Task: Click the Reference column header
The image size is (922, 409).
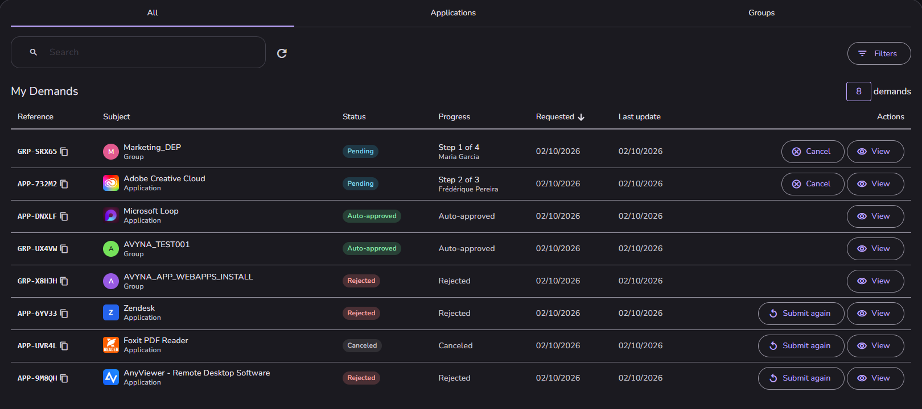Action: coord(35,116)
